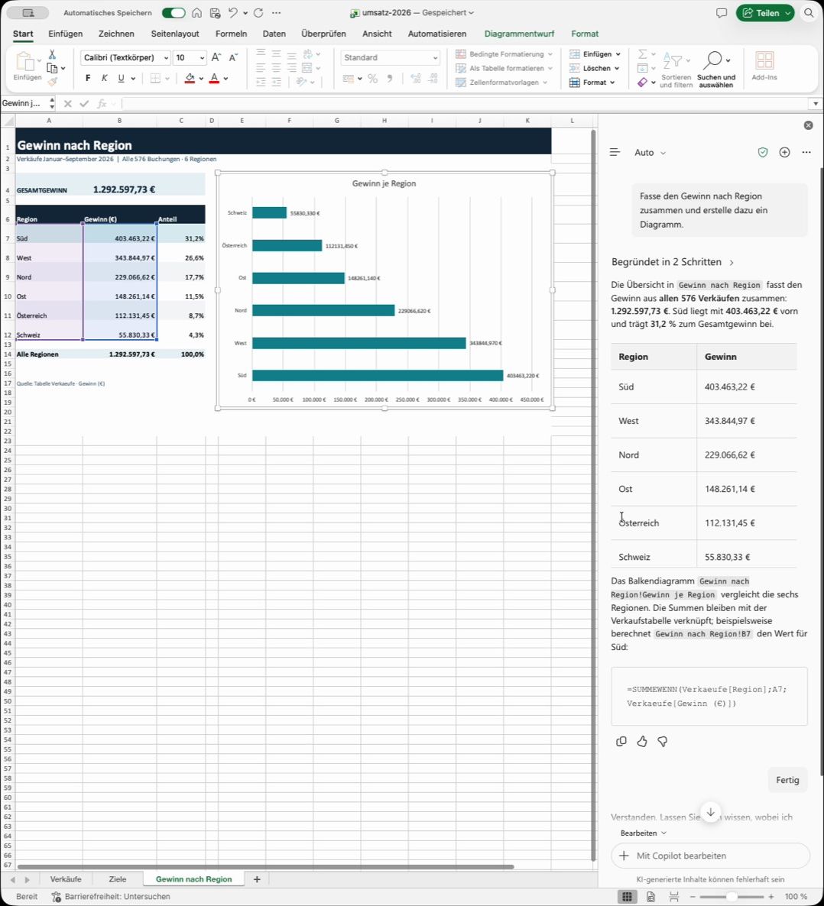
Task: Add a new sheet with plus button
Action: tap(257, 879)
